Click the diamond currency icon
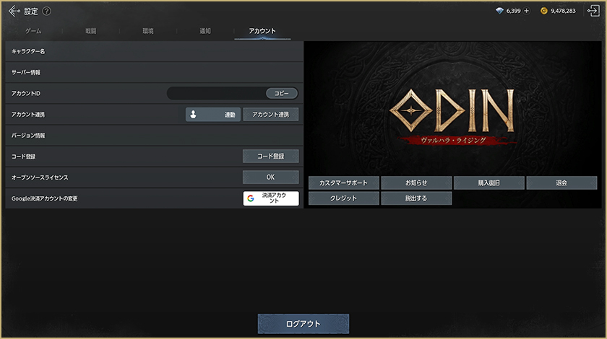Viewport: 607px width, 339px height. click(499, 11)
